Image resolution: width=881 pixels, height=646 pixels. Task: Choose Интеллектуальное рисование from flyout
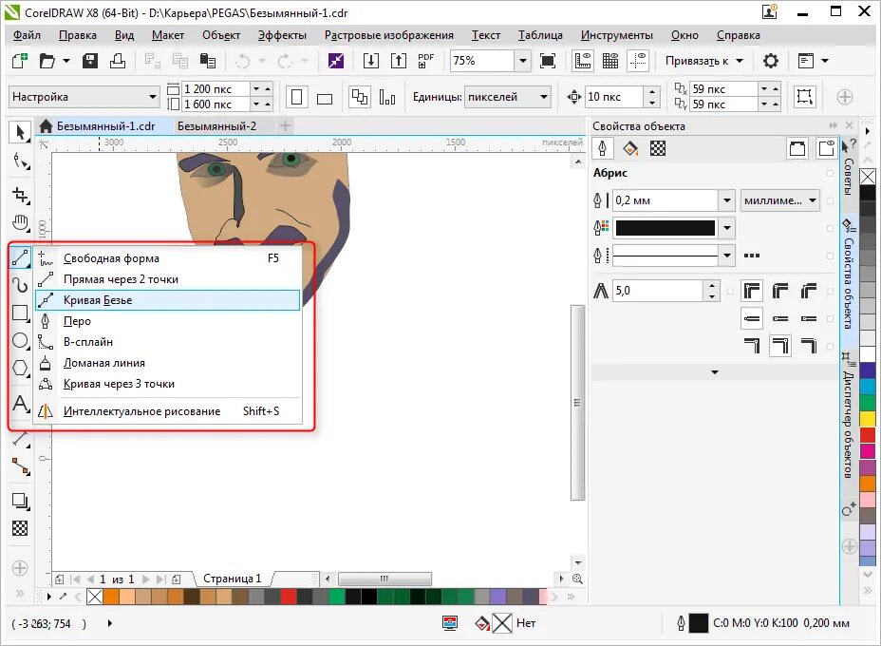click(x=167, y=411)
